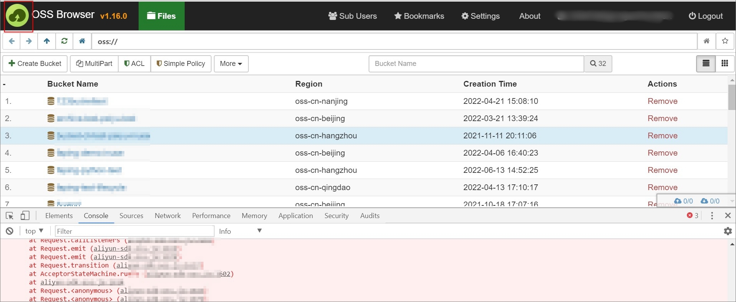Open bucket icon in row 1
Screen dimensions: 736x302
[x=51, y=101]
